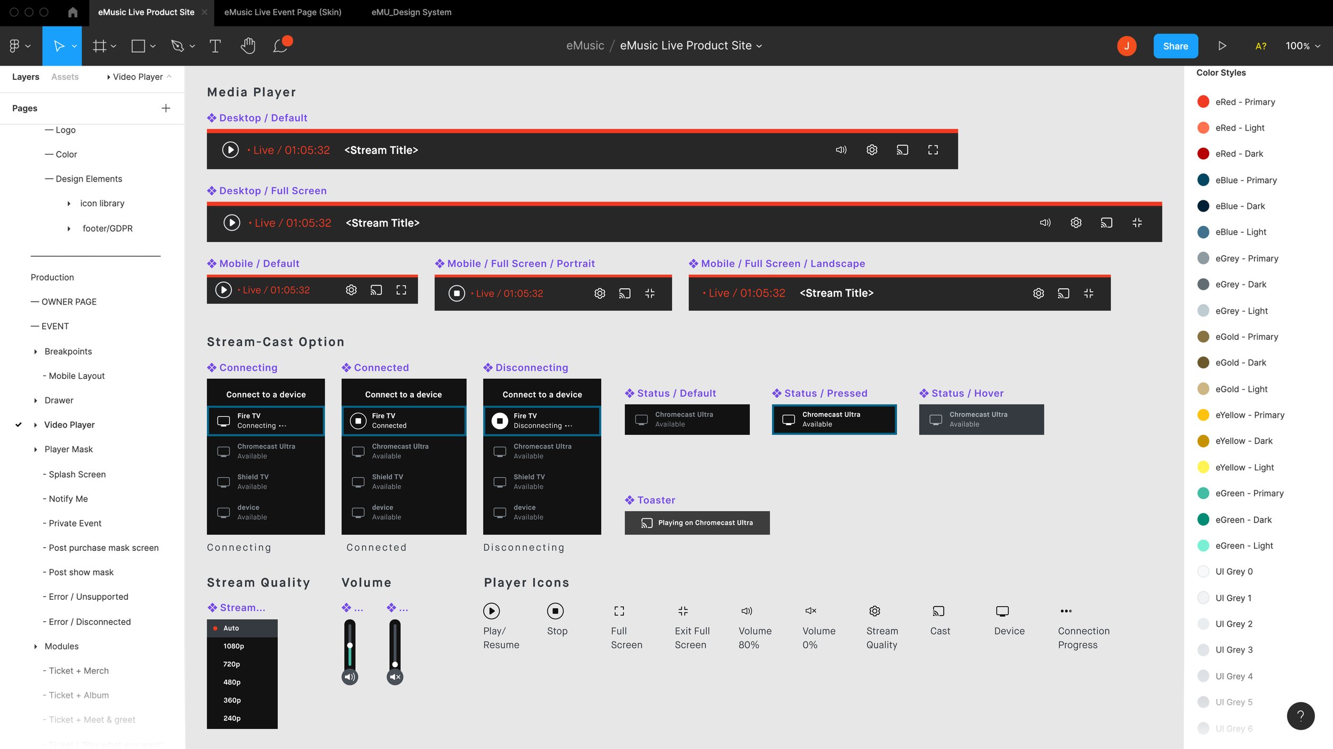Click the help question mark button
This screenshot has width=1333, height=749.
tap(1300, 715)
